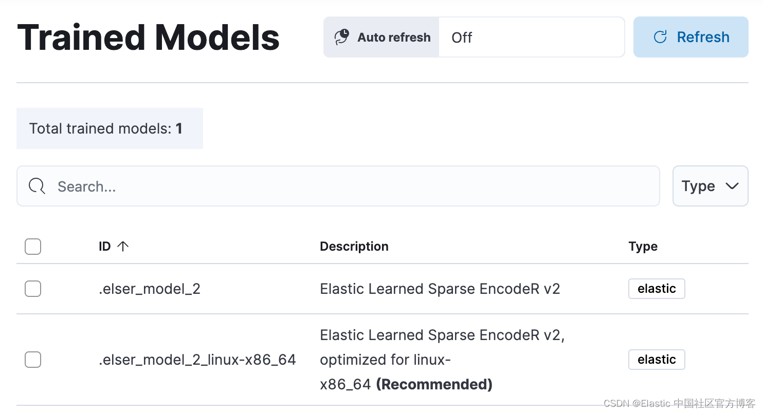The height and width of the screenshot is (413, 763).
Task: Click the elastic badge for .elser_model_2
Action: [x=657, y=289]
